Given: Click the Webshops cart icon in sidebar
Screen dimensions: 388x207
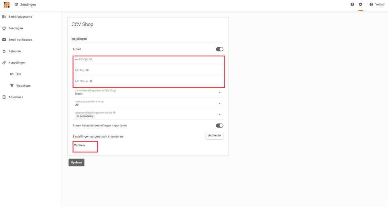Looking at the screenshot, I should (x=12, y=86).
